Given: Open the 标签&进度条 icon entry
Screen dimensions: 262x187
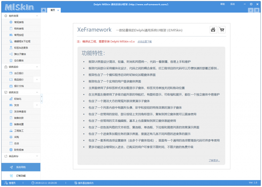Looking at the screenshot, I should click(x=11, y=48).
